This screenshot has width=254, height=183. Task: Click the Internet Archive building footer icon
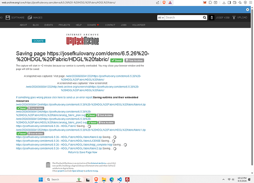tap(48, 165)
